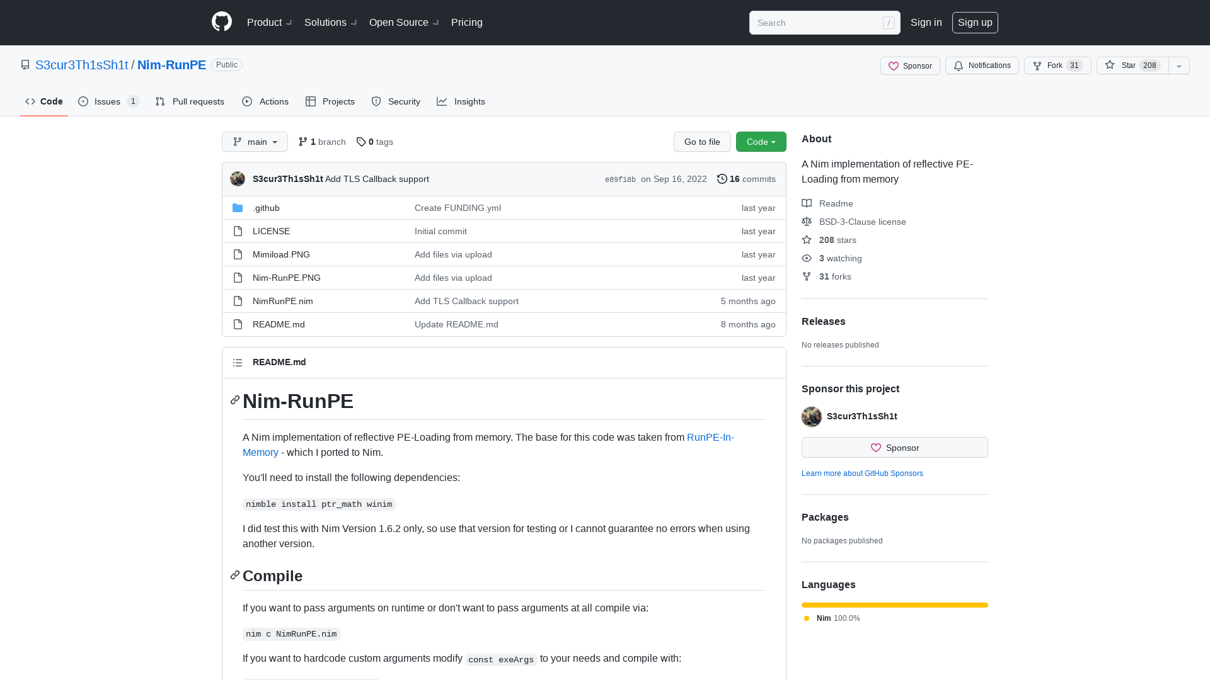1210x680 pixels.
Task: Click the anchor link icon beside Nim-RunPE heading
Action: [x=235, y=400]
